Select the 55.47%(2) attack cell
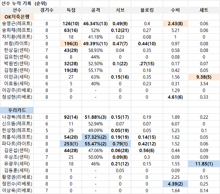Screen dimensions: 220x194 (95, 144)
